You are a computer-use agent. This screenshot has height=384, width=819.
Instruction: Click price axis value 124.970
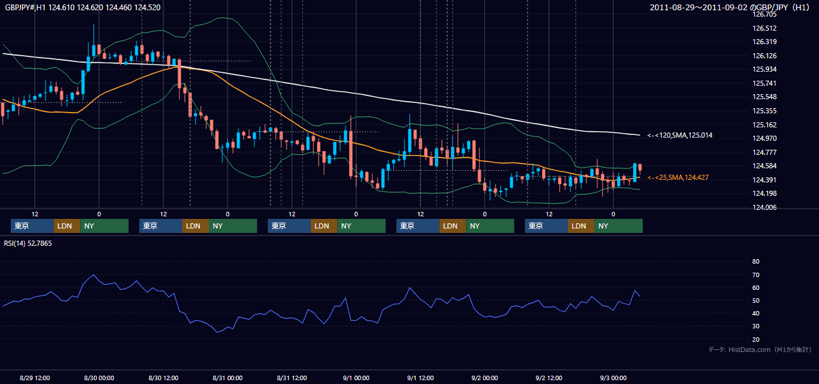764,138
